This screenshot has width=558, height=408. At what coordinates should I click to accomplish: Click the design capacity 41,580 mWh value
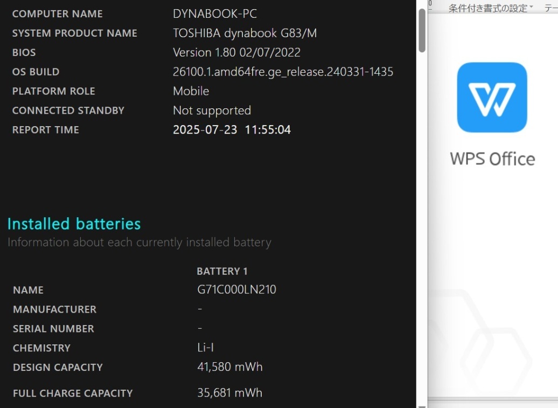point(230,366)
